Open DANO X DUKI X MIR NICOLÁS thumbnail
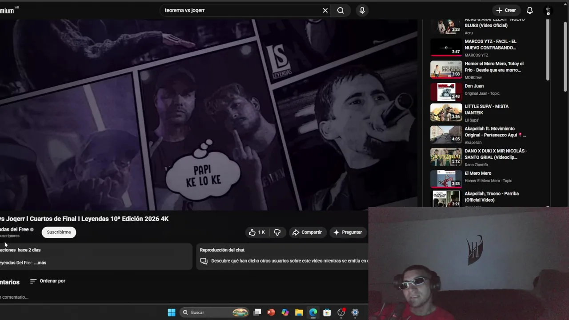The width and height of the screenshot is (569, 320). tap(446, 156)
